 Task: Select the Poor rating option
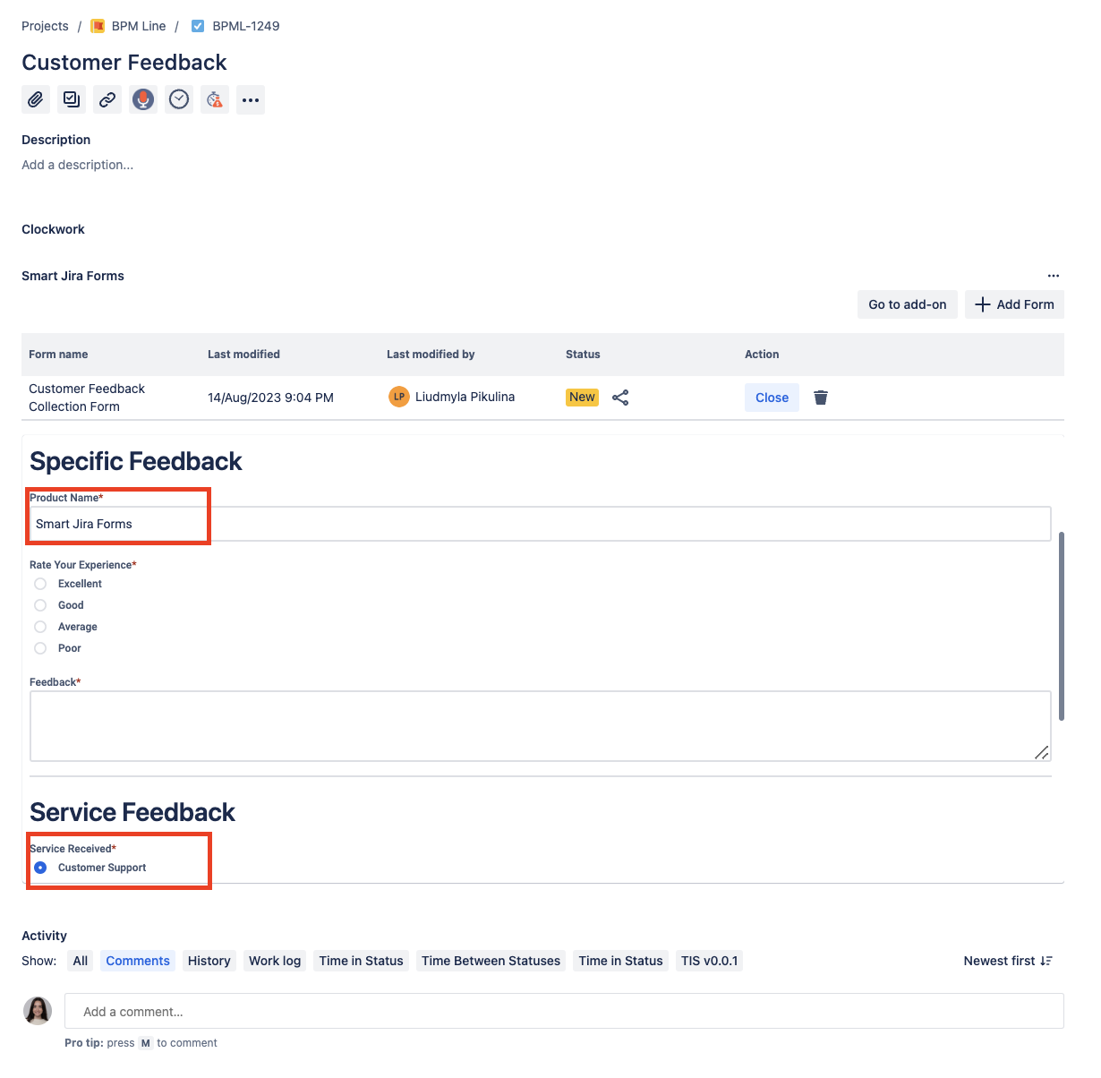point(40,648)
